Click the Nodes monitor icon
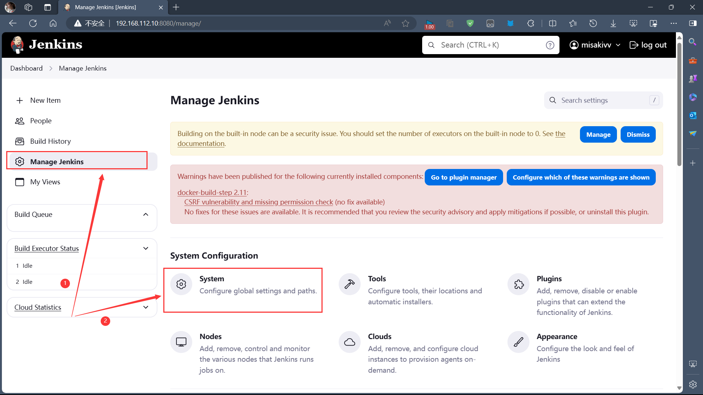Viewport: 703px width, 395px height. point(181,342)
